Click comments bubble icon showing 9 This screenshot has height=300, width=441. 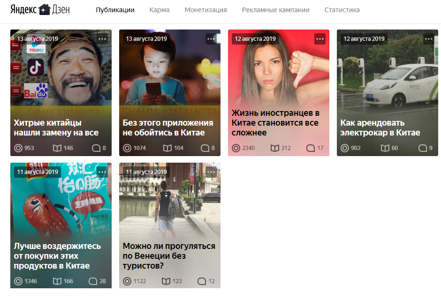pos(423,148)
